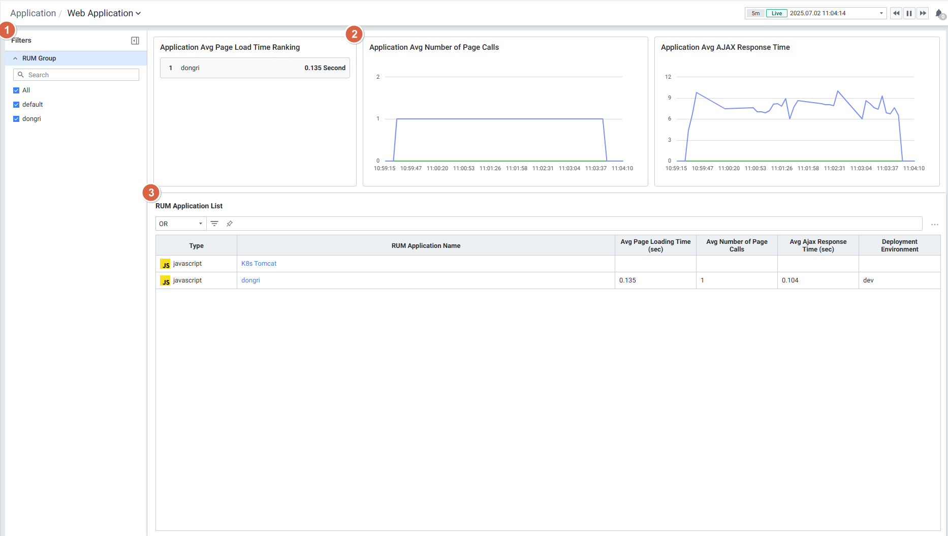Click the fast-forward time button
This screenshot has height=536, width=948.
[923, 13]
